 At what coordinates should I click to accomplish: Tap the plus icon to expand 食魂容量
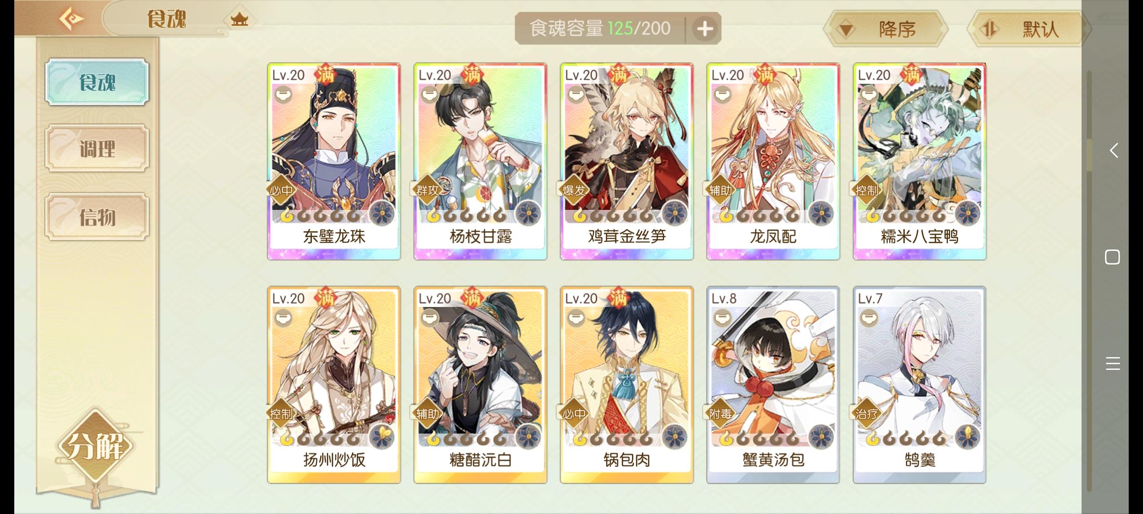click(x=704, y=29)
